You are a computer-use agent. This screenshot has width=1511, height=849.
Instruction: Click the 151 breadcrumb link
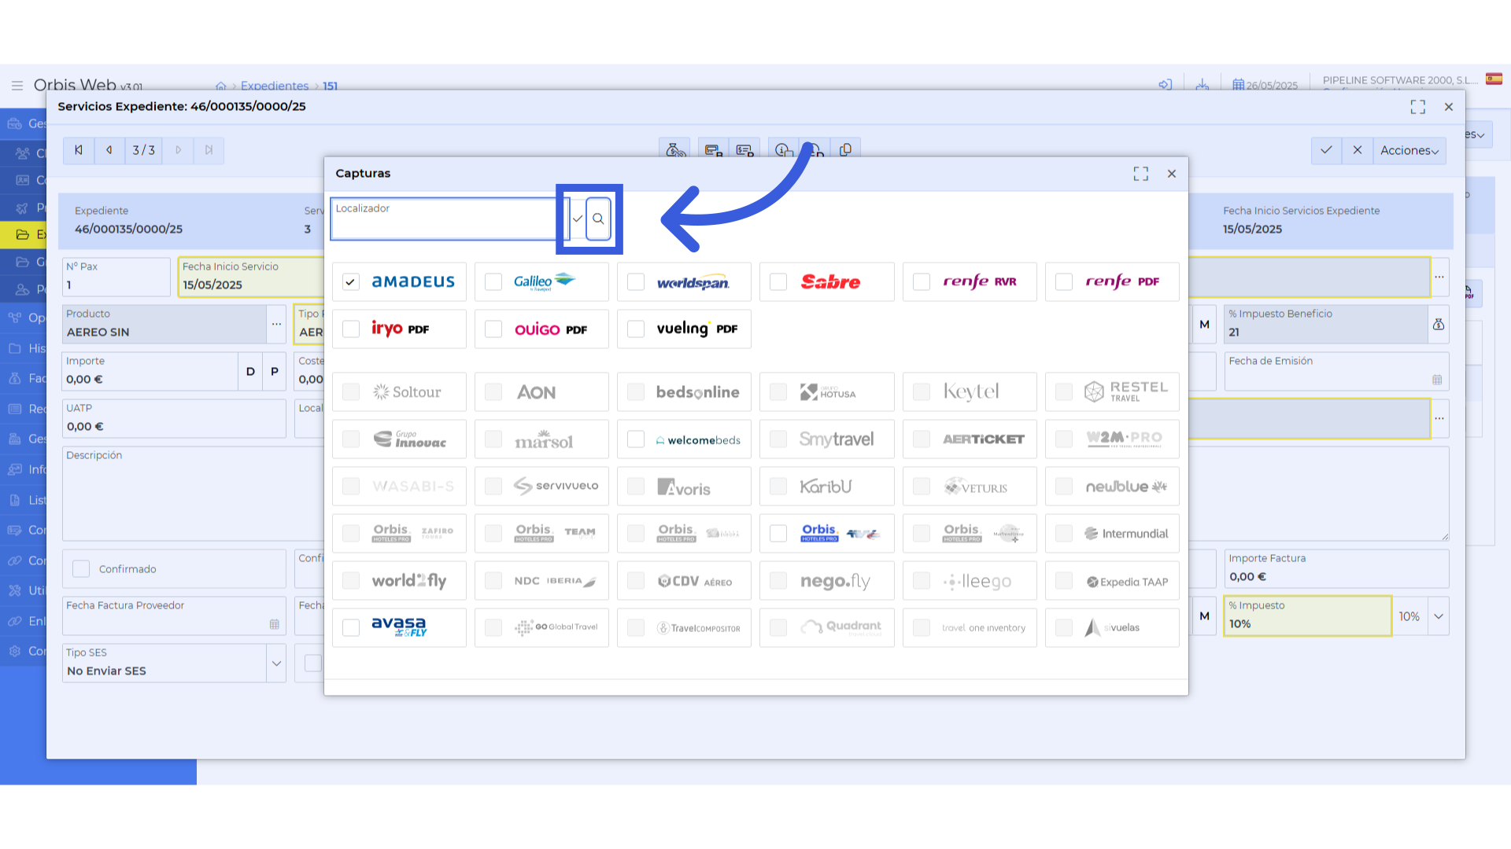pyautogui.click(x=331, y=86)
